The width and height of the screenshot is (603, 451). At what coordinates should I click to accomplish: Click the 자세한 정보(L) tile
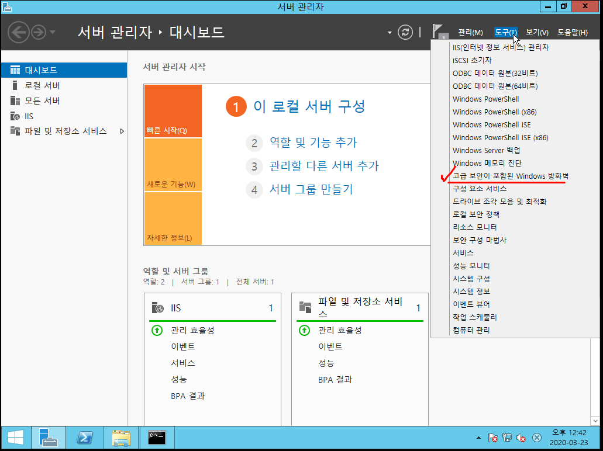coord(173,218)
